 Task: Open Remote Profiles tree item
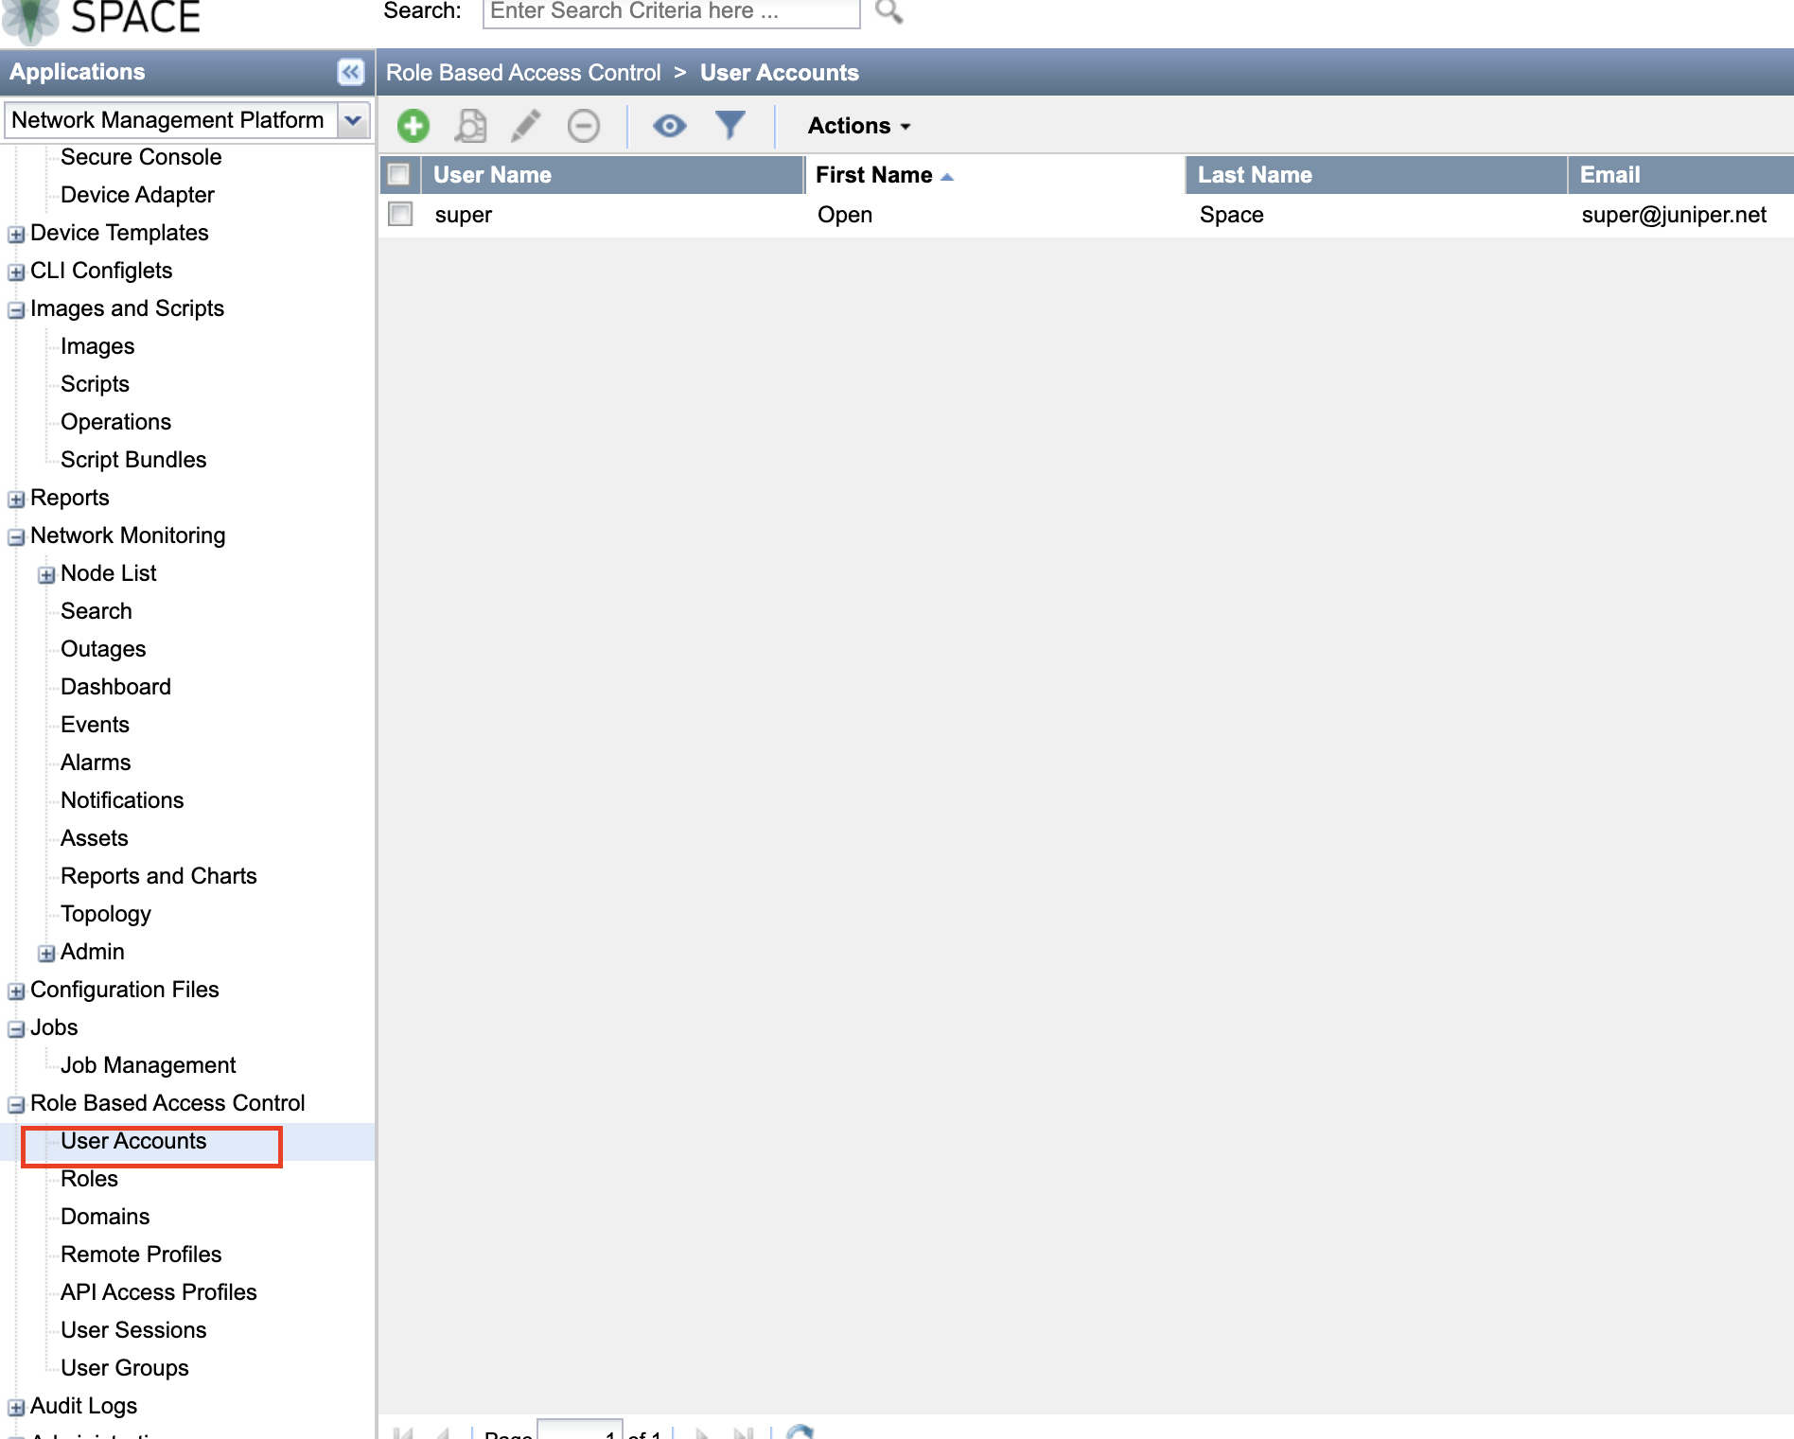pyautogui.click(x=141, y=1255)
